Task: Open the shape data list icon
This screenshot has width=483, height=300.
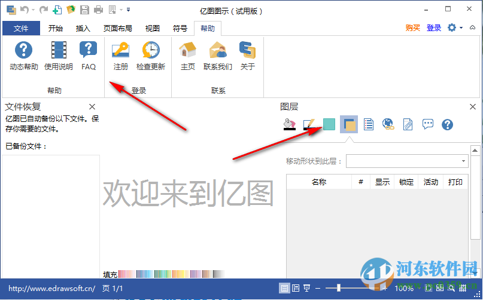Action: (x=369, y=124)
